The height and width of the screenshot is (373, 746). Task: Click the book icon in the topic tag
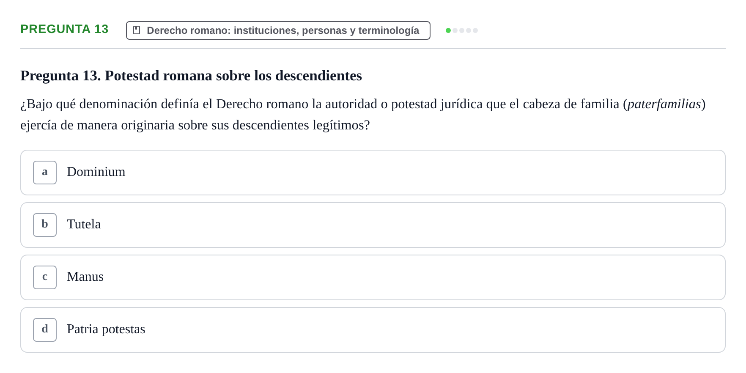pos(137,30)
